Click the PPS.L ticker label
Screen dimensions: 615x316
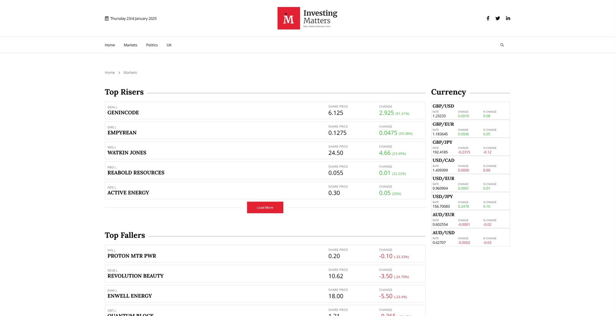(x=111, y=250)
